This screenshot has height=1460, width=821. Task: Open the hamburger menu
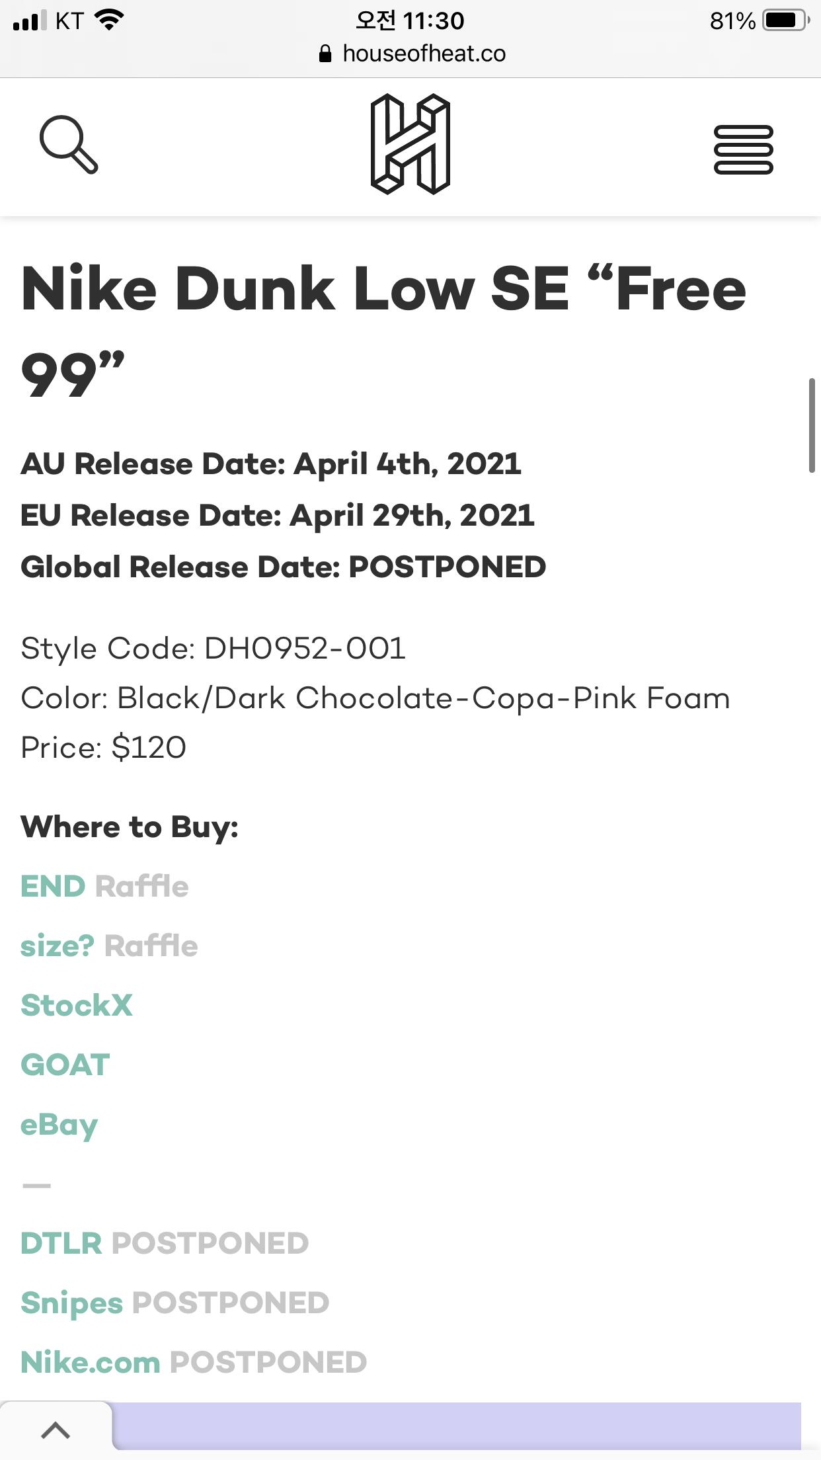point(743,149)
